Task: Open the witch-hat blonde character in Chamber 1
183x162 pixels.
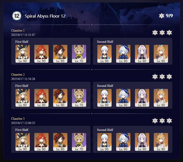Action: (x=23, y=54)
